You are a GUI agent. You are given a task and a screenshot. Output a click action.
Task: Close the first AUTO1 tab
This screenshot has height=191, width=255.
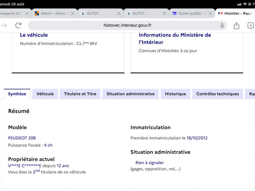119,13
